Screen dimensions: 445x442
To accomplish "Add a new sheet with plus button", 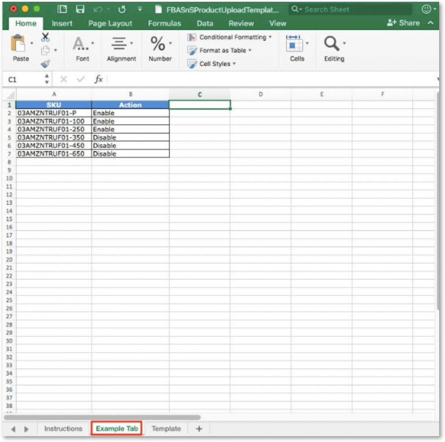I will coord(199,429).
